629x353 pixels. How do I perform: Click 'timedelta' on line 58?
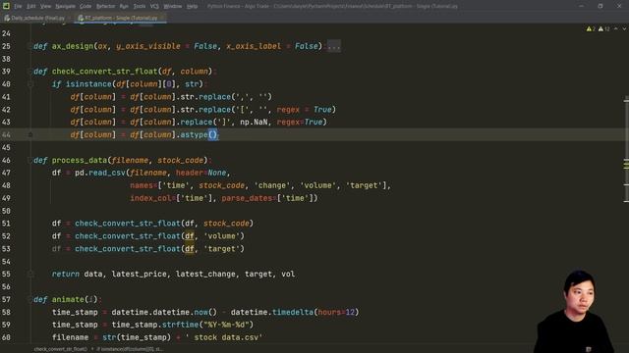pyautogui.click(x=293, y=312)
